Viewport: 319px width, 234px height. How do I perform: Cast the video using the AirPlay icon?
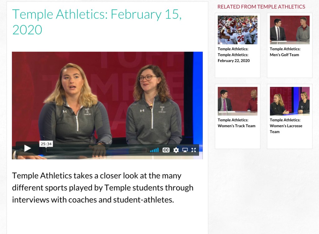click(185, 150)
